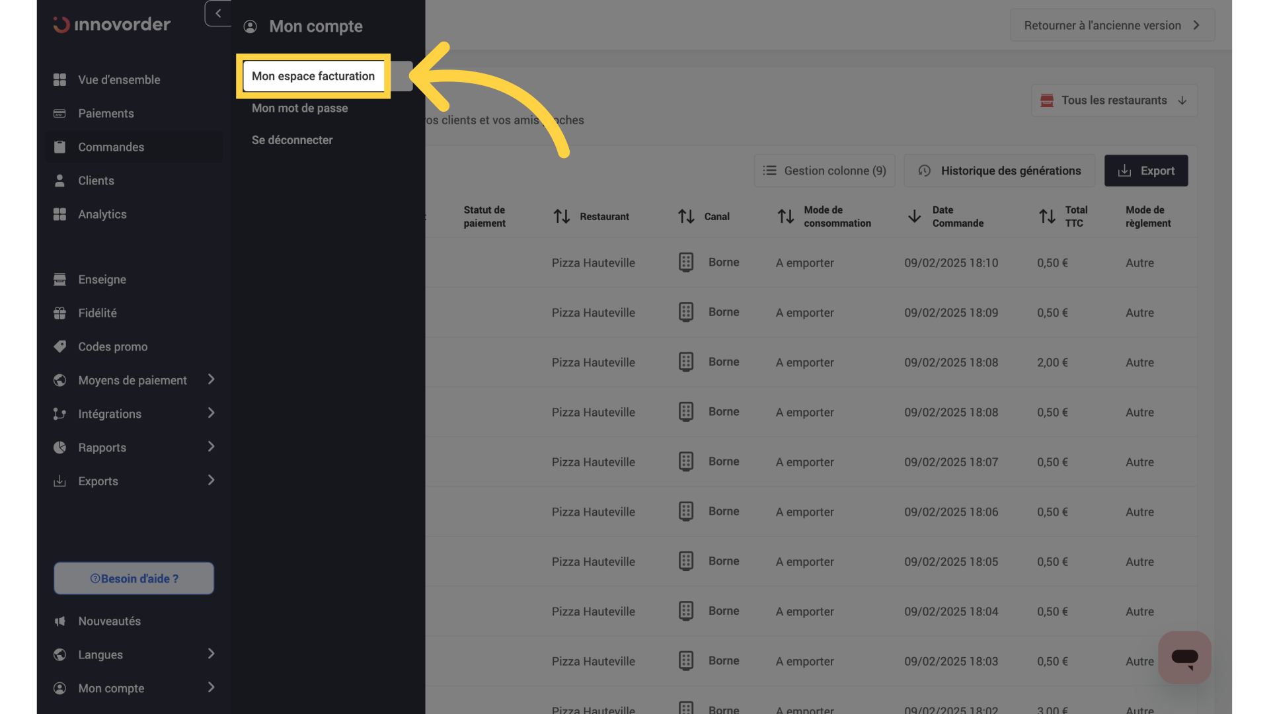Choose Se déconnecter from account menu
Viewport: 1269px width, 714px height.
pos(292,140)
